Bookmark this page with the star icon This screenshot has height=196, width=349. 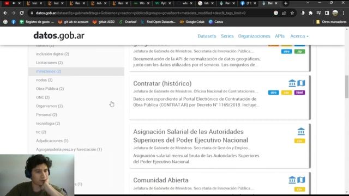[292, 13]
